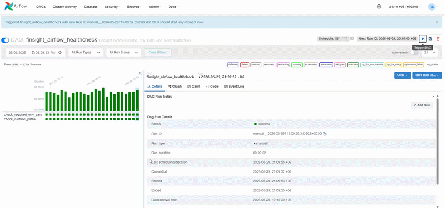The image size is (445, 208).
Task: Open calendar picker in date filter
Action: (33, 52)
